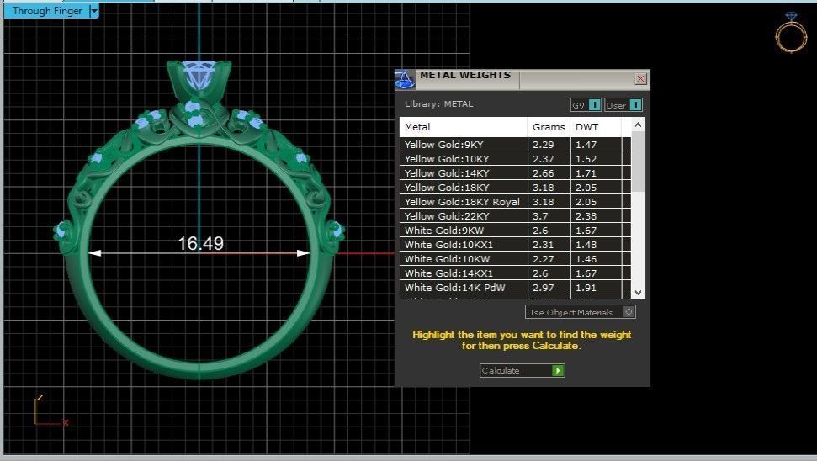Click scroll down arrow in metal list
Image resolution: width=817 pixels, height=461 pixels.
[639, 293]
